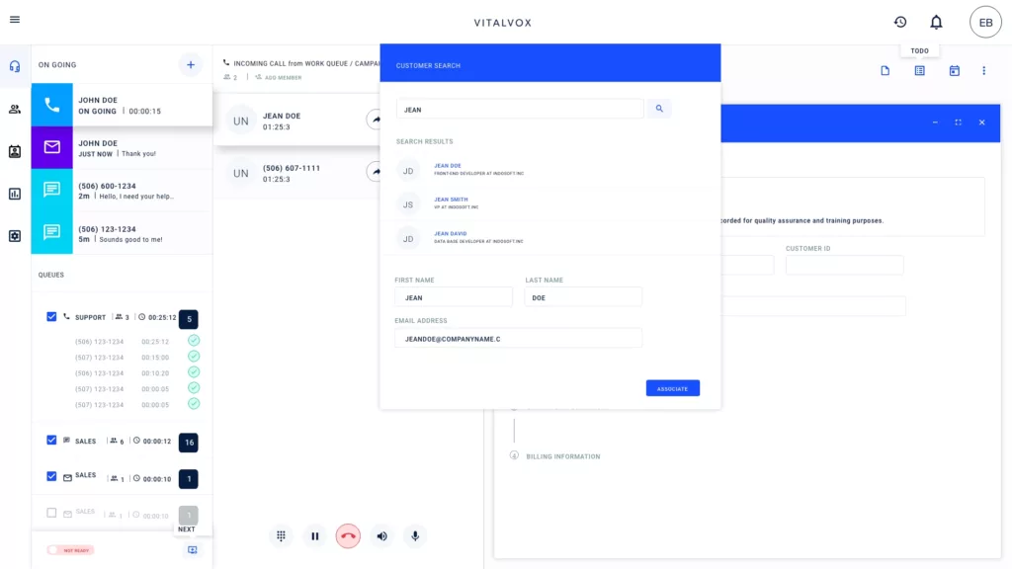1012x569 pixels.
Task: Open the TODO list panel
Action: coord(919,70)
